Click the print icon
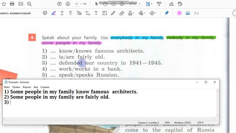 (12, 4)
